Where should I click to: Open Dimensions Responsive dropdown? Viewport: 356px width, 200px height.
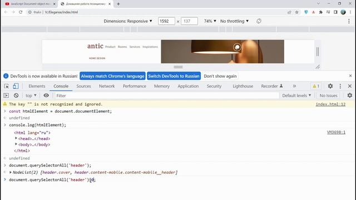[x=128, y=21]
